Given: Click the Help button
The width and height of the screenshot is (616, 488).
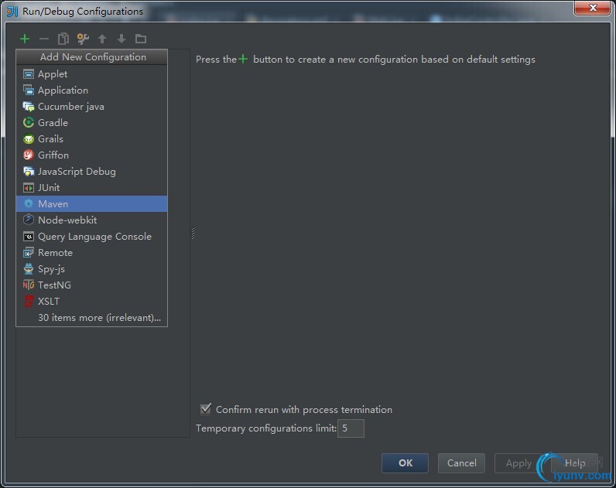Looking at the screenshot, I should click(575, 463).
